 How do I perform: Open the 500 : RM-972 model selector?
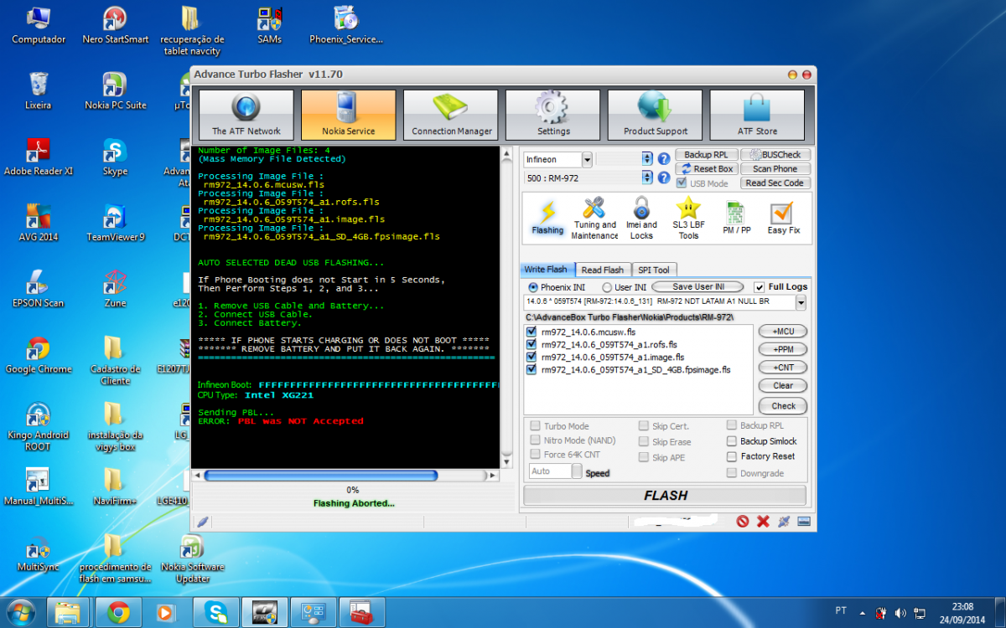point(646,178)
